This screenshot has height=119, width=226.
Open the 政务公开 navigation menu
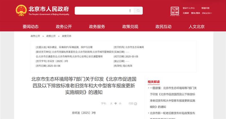point(64,27)
